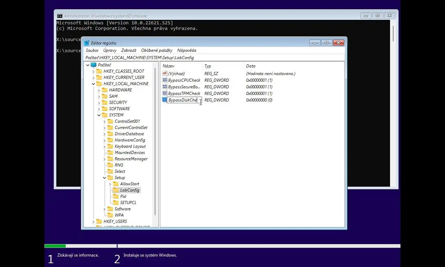This screenshot has height=267, width=445.
Task: Close the Editor registru window
Action: point(339,43)
